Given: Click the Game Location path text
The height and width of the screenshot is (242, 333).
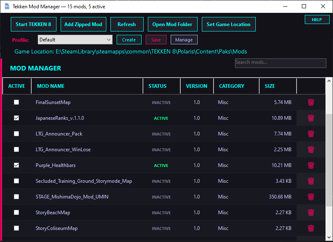Looking at the screenshot, I should (131, 51).
